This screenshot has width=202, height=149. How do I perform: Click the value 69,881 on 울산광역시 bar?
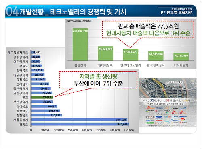click(x=45, y=88)
